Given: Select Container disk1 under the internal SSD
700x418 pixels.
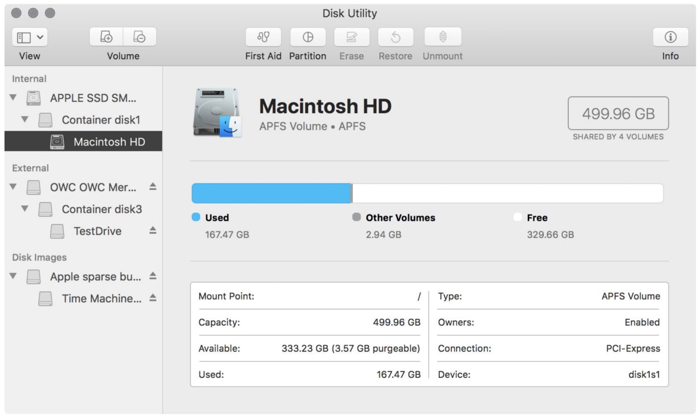Looking at the screenshot, I should tap(103, 120).
